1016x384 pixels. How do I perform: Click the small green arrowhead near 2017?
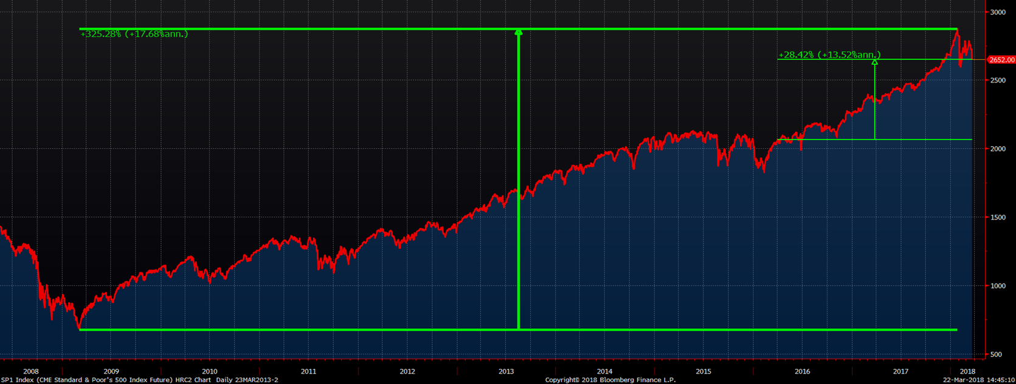pyautogui.click(x=874, y=62)
